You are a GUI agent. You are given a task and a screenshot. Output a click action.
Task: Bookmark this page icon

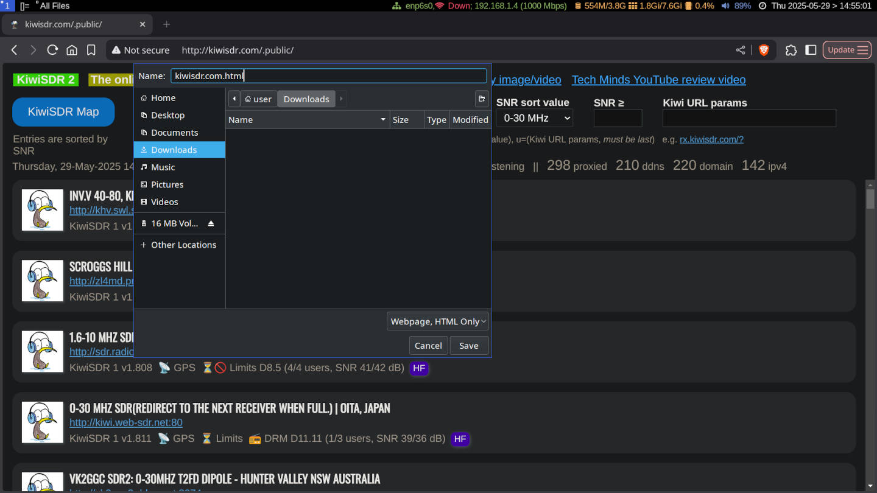[x=91, y=50]
